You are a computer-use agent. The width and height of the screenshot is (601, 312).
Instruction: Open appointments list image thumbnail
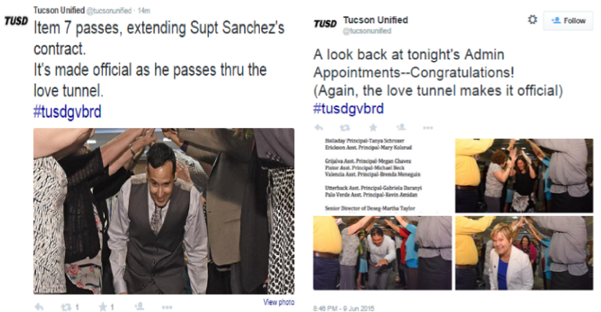tap(382, 175)
